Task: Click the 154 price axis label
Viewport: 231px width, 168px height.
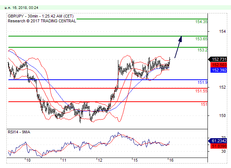Action: pos(222,31)
